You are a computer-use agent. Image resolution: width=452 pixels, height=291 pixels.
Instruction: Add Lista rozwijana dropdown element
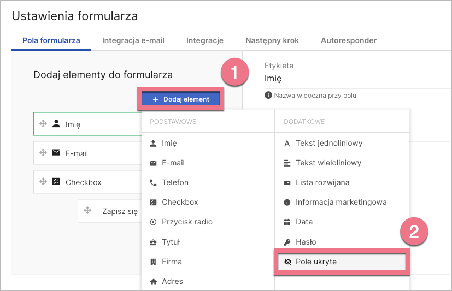pyautogui.click(x=322, y=182)
